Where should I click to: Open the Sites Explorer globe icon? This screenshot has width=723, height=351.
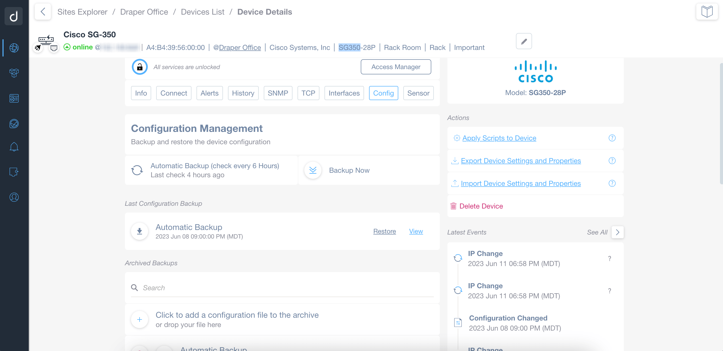click(x=14, y=48)
